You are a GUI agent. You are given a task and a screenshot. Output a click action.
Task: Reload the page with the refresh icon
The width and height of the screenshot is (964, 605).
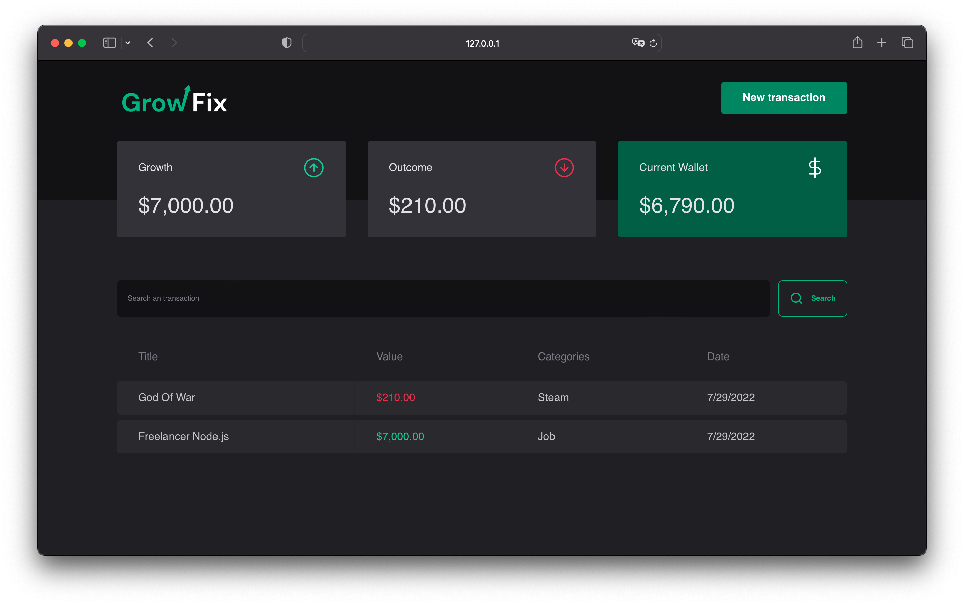point(653,43)
